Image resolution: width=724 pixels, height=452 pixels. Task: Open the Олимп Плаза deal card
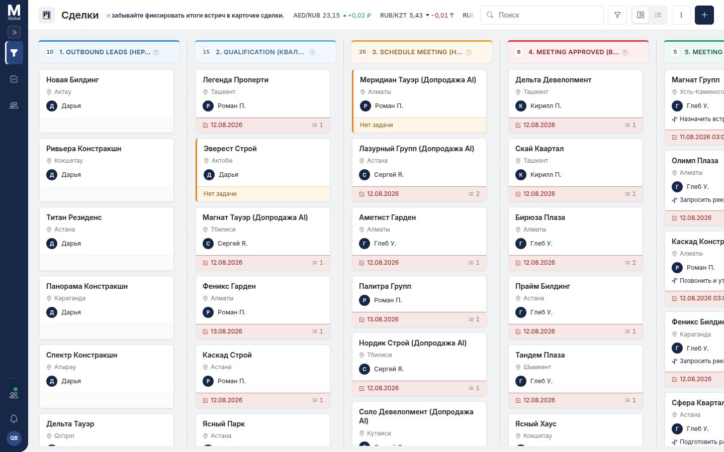(x=694, y=187)
